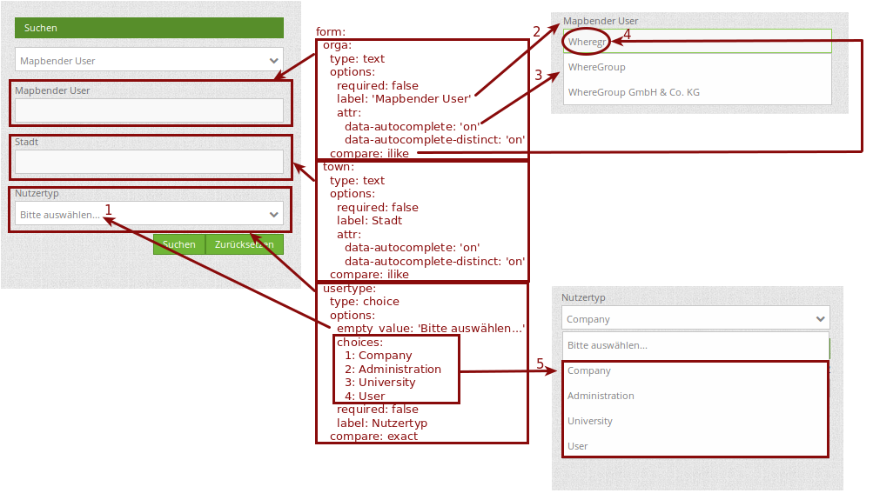Click the chevron arrow on the empty Nutzertyp dropdown

tap(275, 214)
